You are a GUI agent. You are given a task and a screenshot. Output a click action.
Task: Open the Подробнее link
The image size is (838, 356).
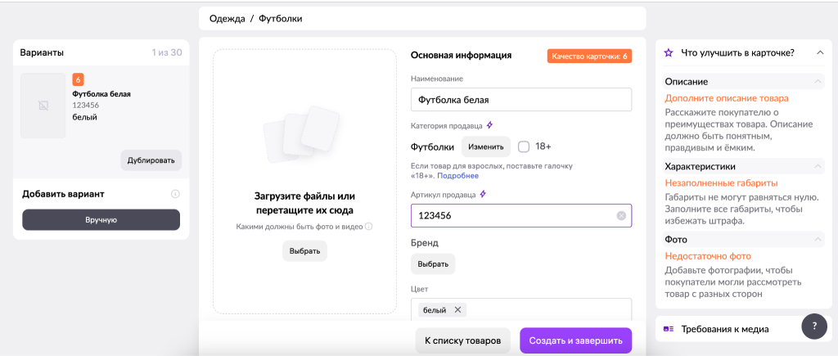coord(458,176)
